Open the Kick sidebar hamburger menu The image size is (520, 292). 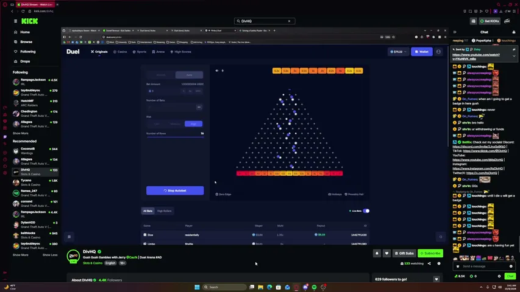[x=16, y=21]
